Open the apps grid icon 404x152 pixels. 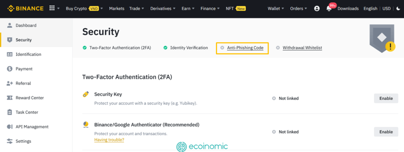[52, 9]
